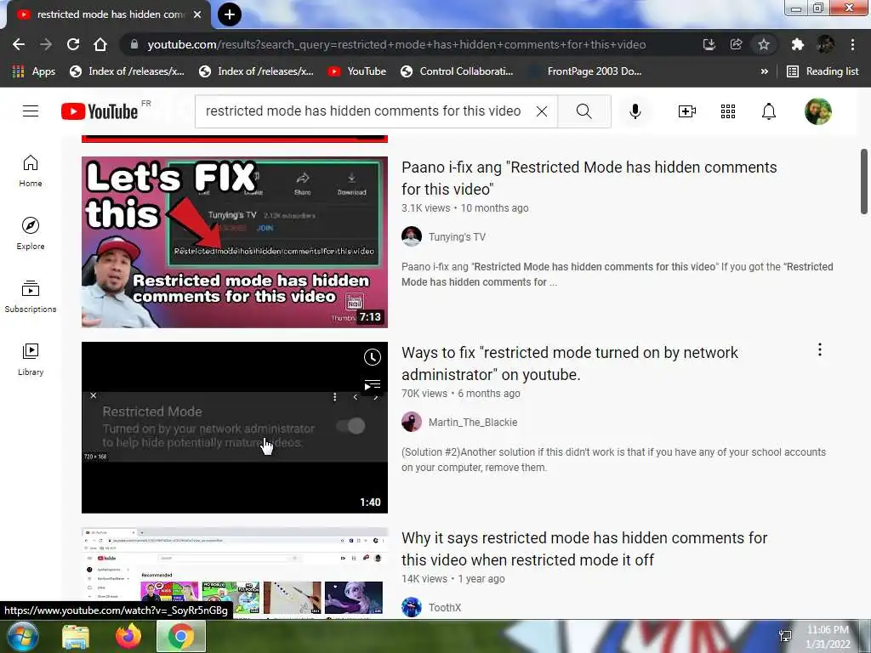Screen dimensions: 871x653
Task: Add the 1:40 video to queue
Action: [x=373, y=384]
